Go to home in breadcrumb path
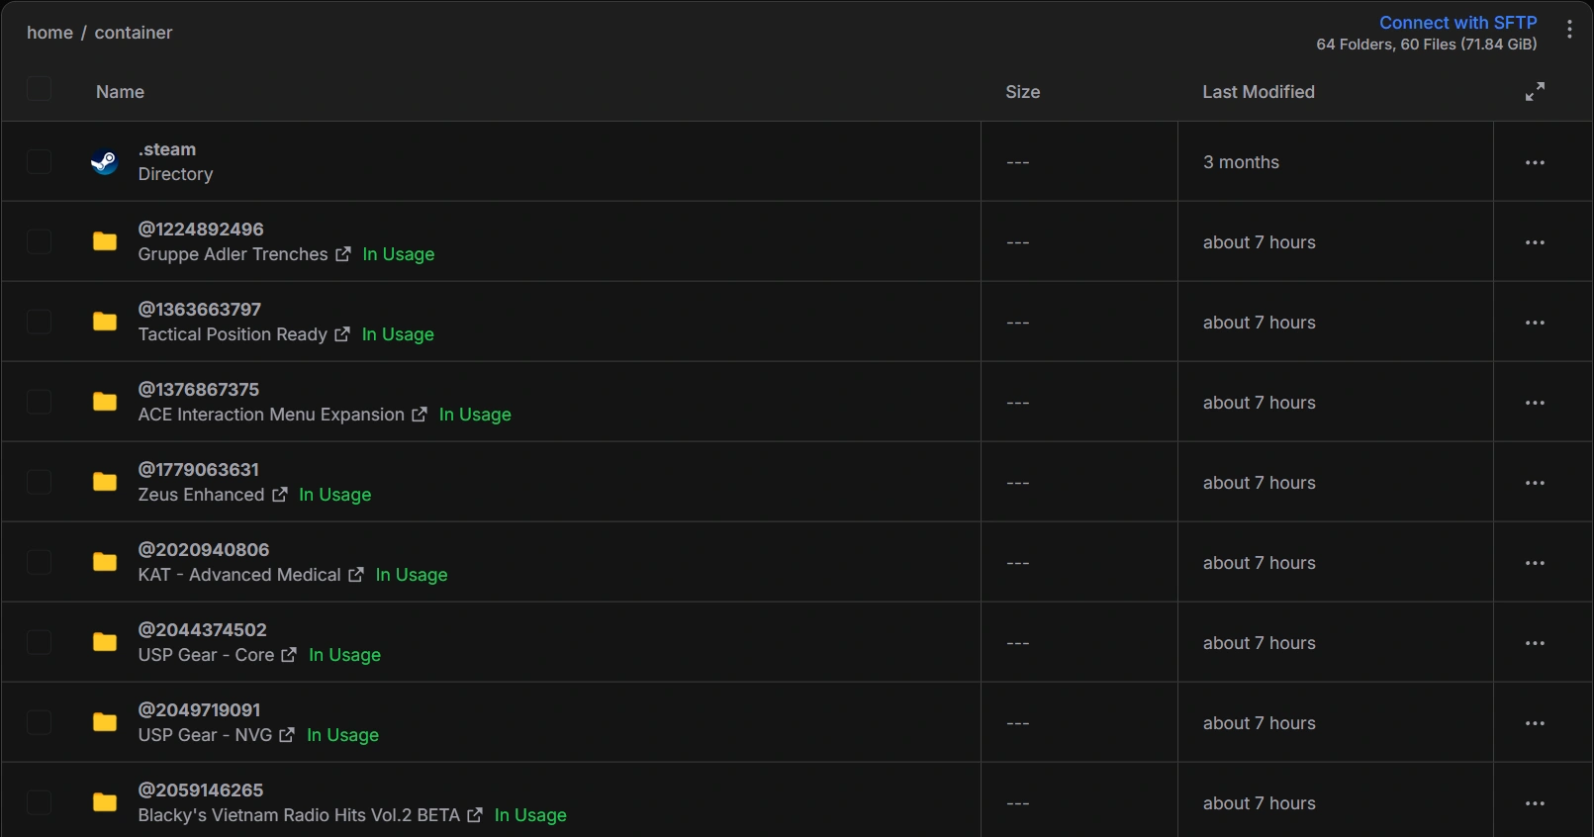 click(49, 33)
